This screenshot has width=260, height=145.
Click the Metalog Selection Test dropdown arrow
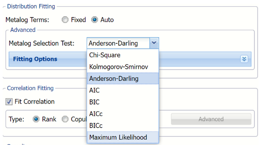154,43
